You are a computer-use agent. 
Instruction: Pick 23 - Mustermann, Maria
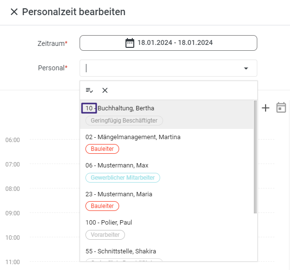pyautogui.click(x=166, y=200)
